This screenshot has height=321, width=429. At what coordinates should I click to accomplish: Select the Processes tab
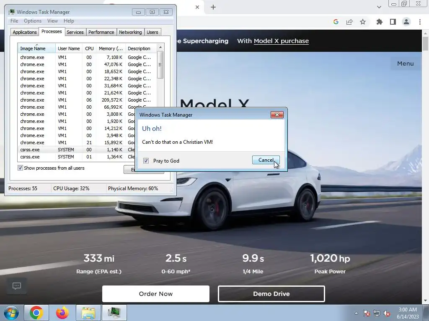coord(52,31)
